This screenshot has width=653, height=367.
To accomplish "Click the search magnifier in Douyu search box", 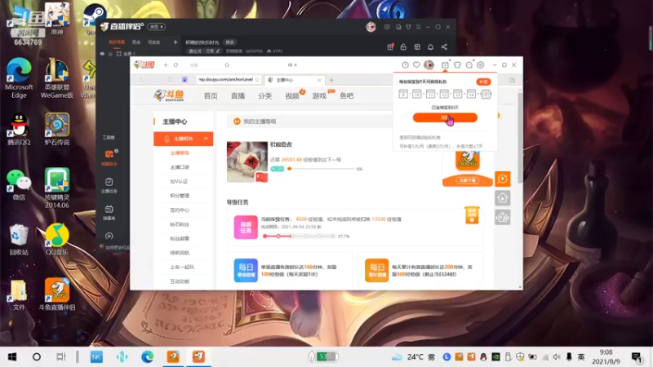I will coord(227,65).
